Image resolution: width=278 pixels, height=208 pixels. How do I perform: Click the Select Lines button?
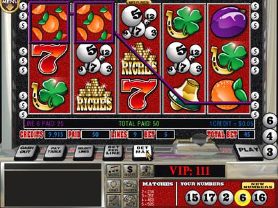[84, 152]
